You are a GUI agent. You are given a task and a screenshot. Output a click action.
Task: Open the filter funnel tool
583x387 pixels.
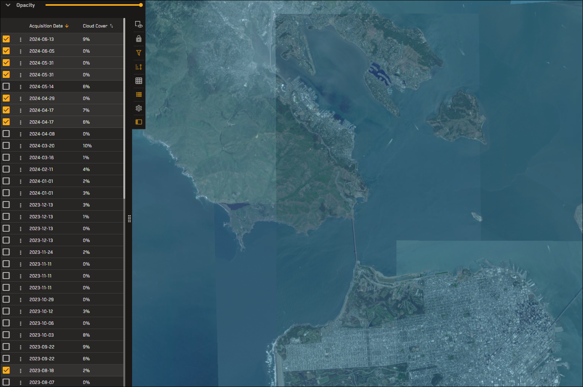click(139, 53)
